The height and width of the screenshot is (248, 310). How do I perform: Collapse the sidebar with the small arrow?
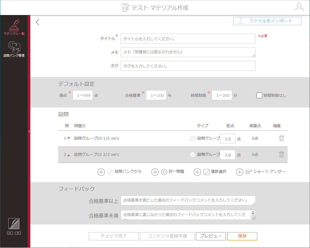click(29, 131)
